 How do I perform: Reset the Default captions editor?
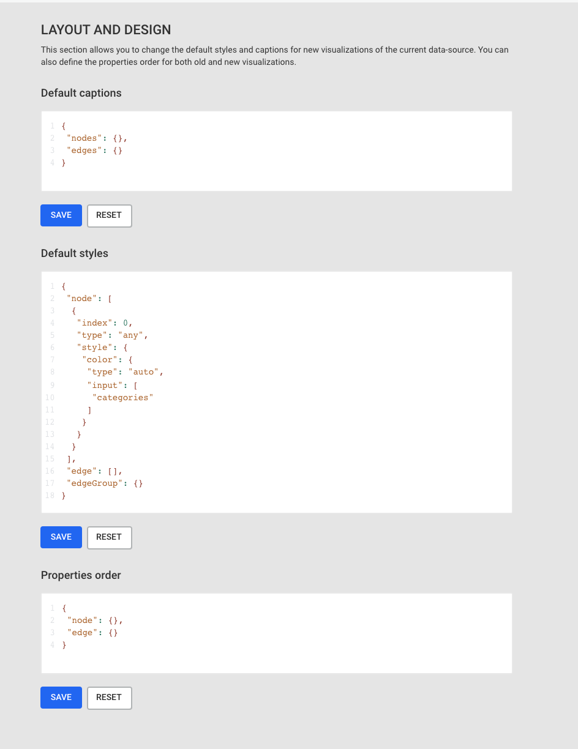pyautogui.click(x=109, y=215)
